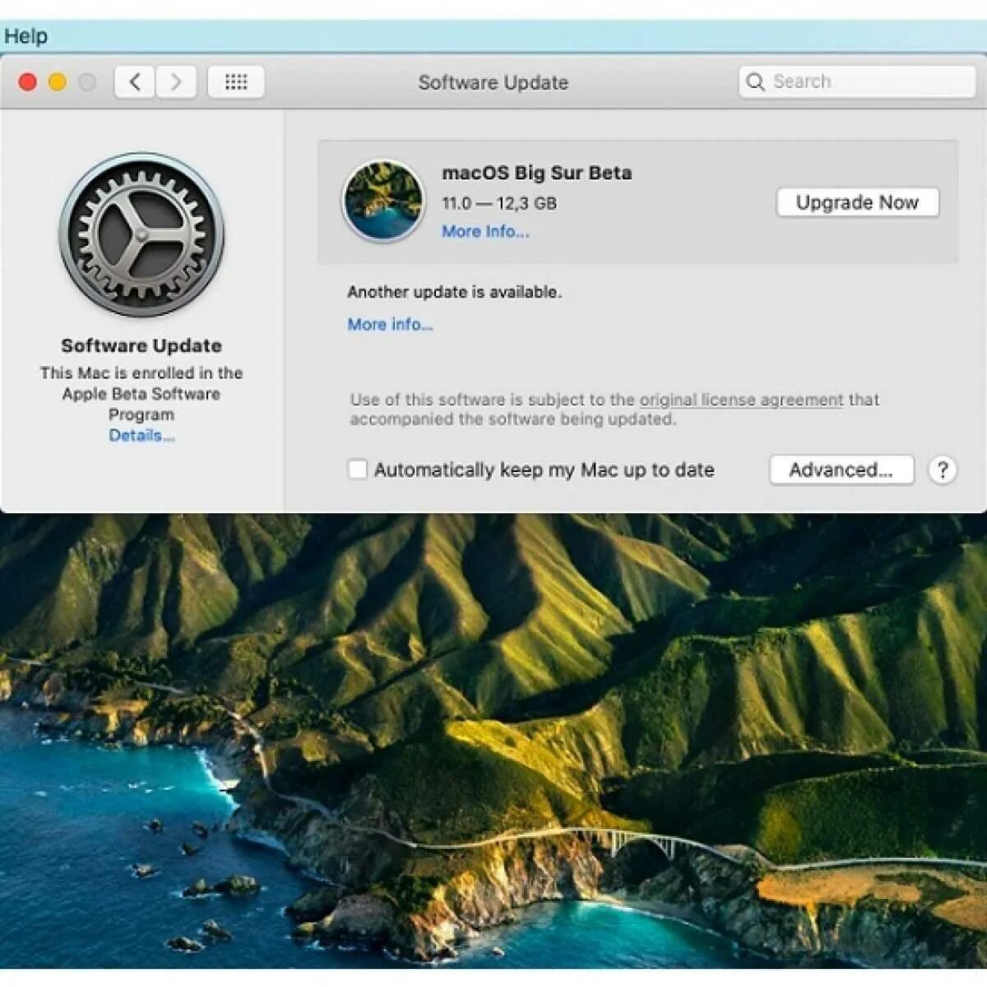987x987 pixels.
Task: Click the macOS Big Sur Beta title
Action: click(537, 173)
